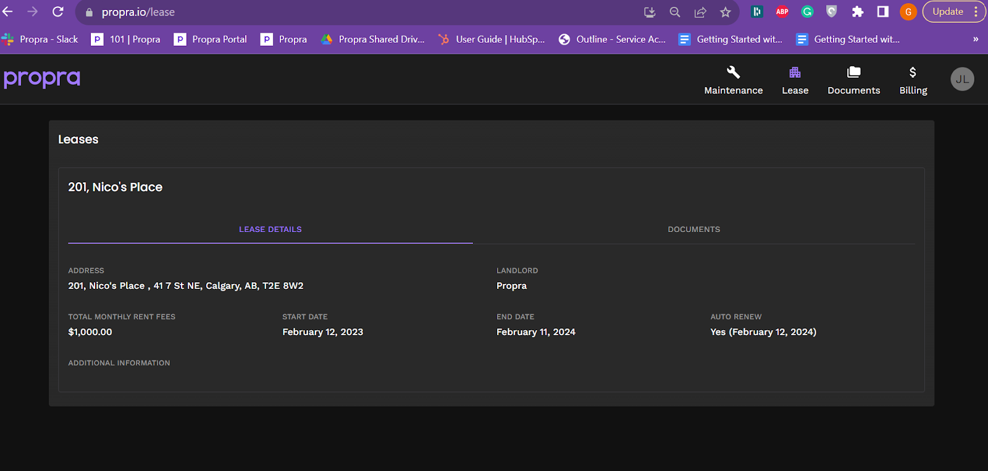This screenshot has width=988, height=471.
Task: Select the address text 41 7 St NE
Action: point(177,286)
